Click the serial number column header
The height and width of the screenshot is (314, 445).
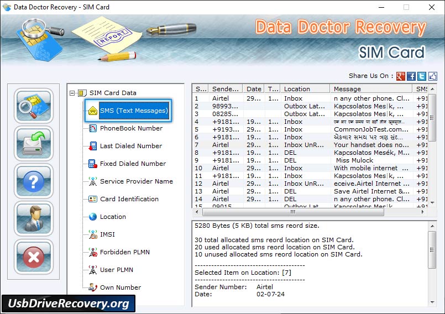200,89
